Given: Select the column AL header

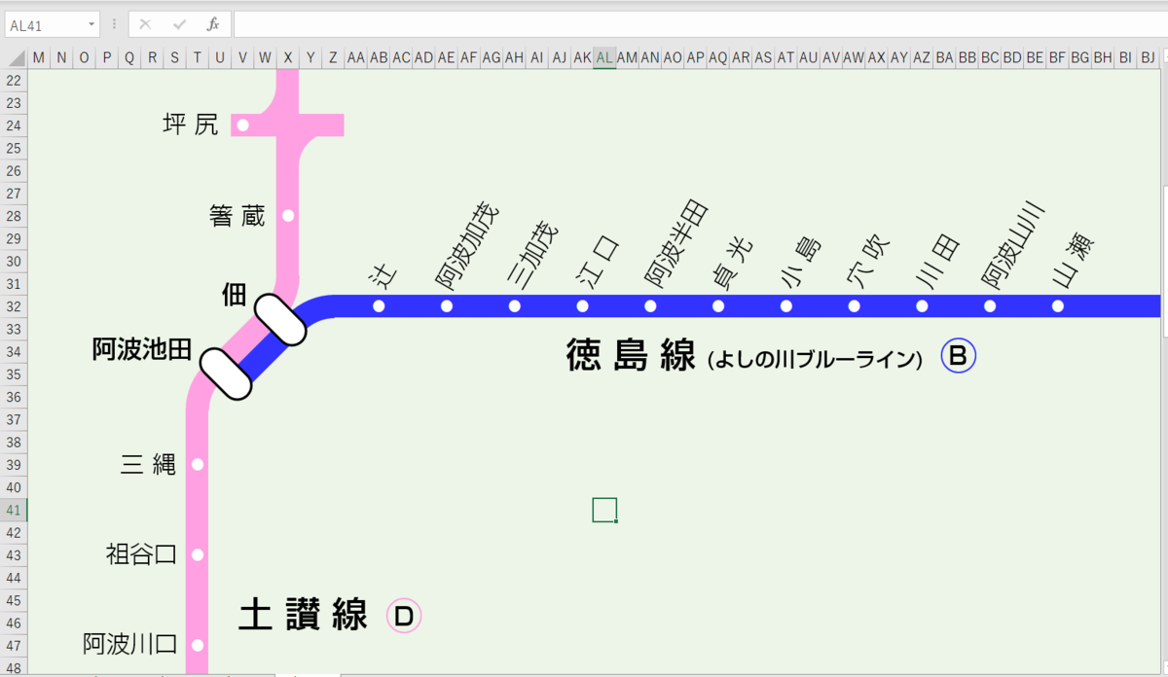Looking at the screenshot, I should [604, 58].
